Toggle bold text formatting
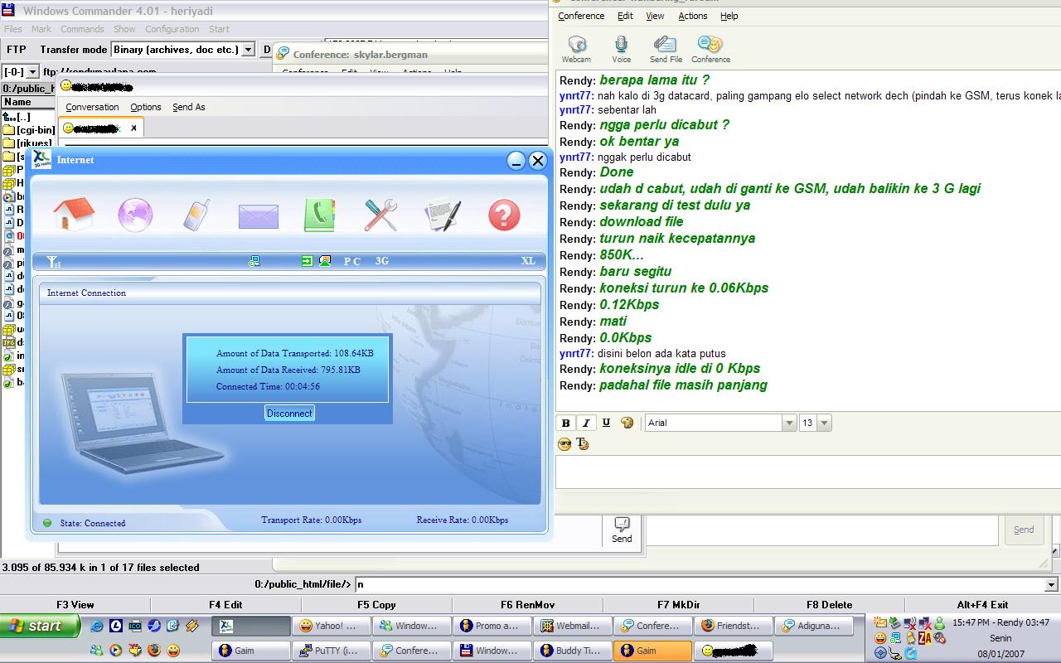Screen dimensions: 1061x663 point(566,423)
